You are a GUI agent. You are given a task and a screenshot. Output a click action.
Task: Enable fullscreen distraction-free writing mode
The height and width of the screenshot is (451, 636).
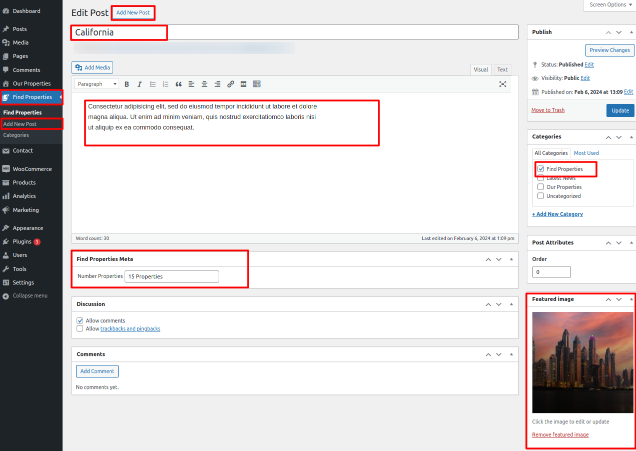pos(502,84)
